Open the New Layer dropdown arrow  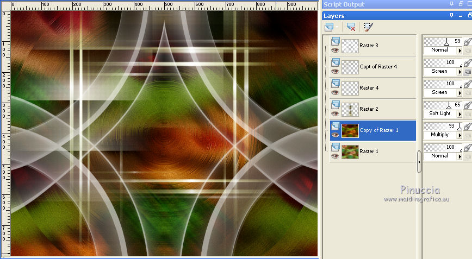[337, 27]
